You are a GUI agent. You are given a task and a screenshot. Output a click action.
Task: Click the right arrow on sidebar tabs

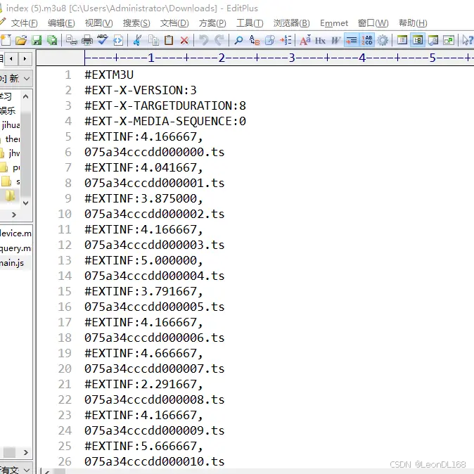[x=25, y=58]
